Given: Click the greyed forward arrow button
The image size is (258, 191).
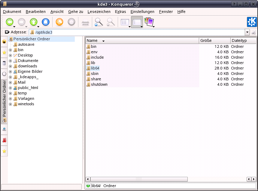Looking at the screenshot, I should coord(22,22).
